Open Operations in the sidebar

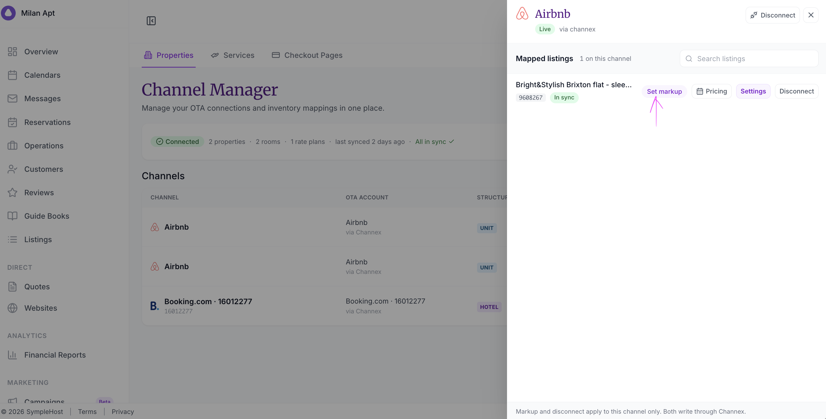tap(36, 146)
